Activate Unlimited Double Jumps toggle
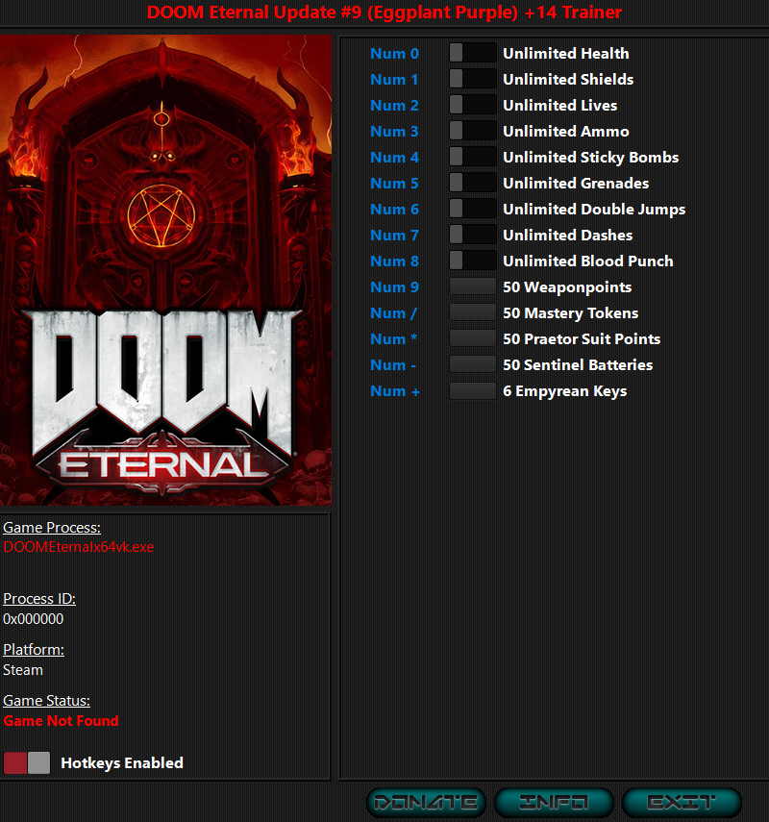The height and width of the screenshot is (822, 769). [x=472, y=209]
